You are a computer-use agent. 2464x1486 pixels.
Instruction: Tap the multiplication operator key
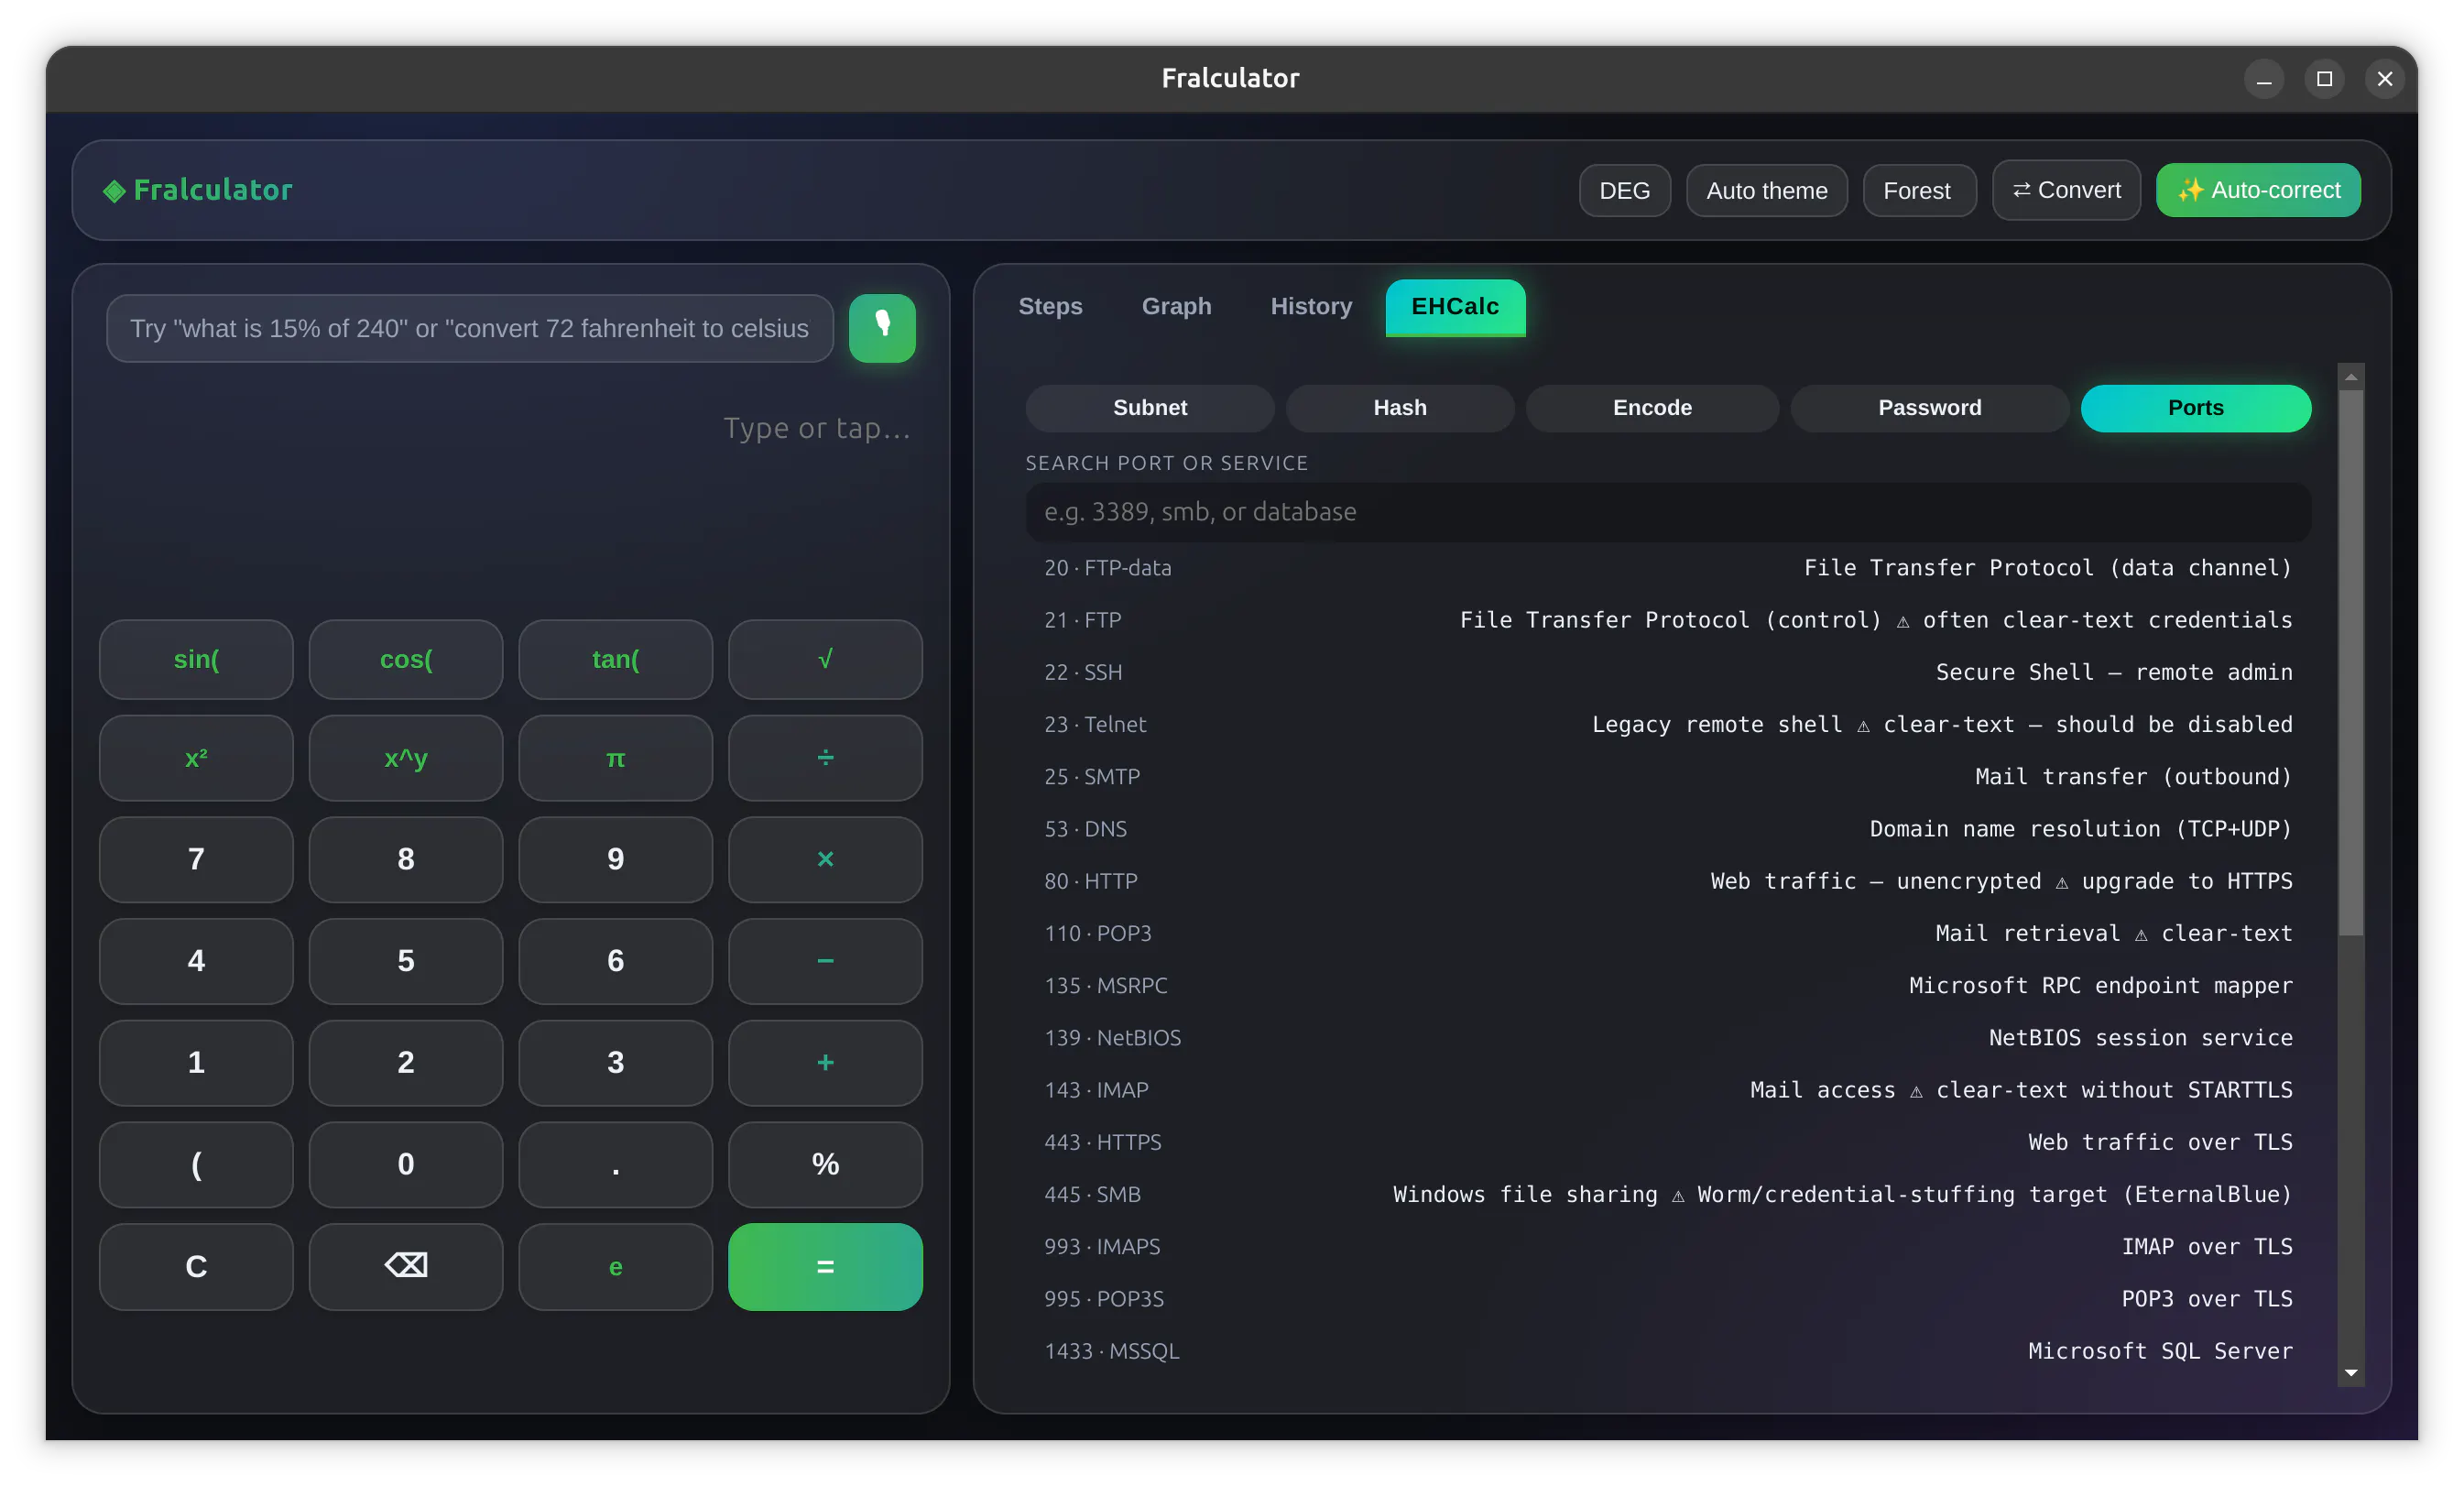coord(825,859)
